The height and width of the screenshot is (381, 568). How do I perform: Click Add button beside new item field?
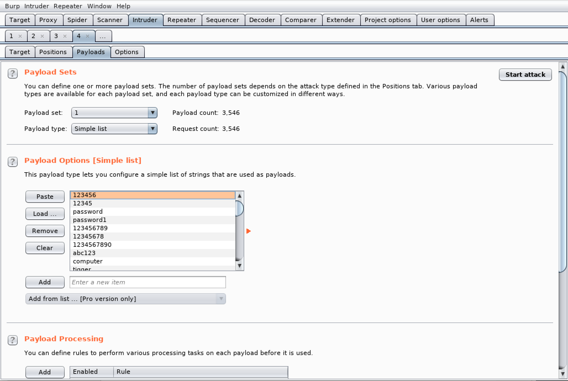[45, 282]
